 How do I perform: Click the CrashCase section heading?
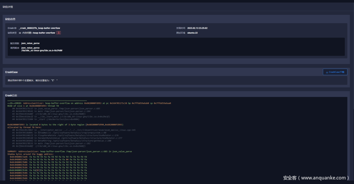coord(11,72)
